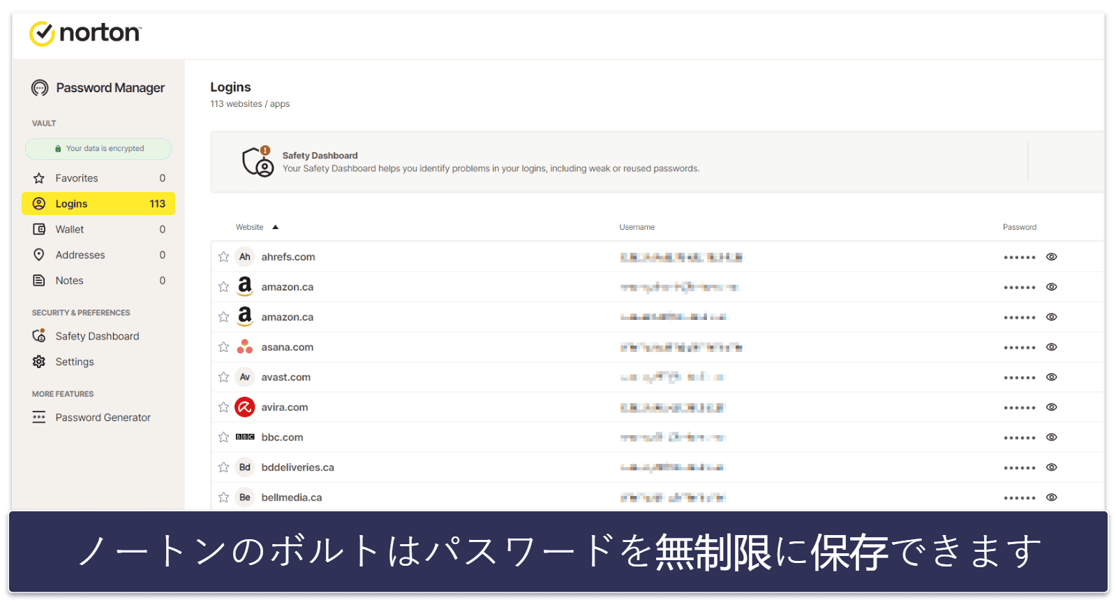Click the bddeliveries.ca 'Bd' icon

tap(245, 467)
